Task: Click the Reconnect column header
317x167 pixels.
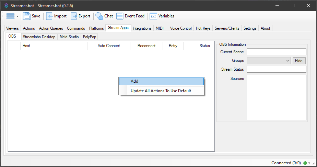Action: 146,46
